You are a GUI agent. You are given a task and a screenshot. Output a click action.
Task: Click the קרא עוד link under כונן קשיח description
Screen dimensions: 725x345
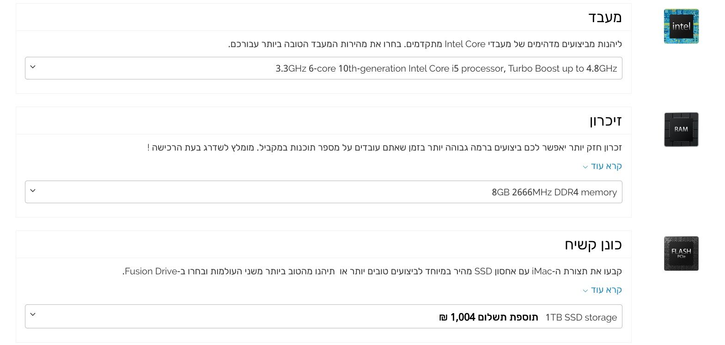point(606,290)
